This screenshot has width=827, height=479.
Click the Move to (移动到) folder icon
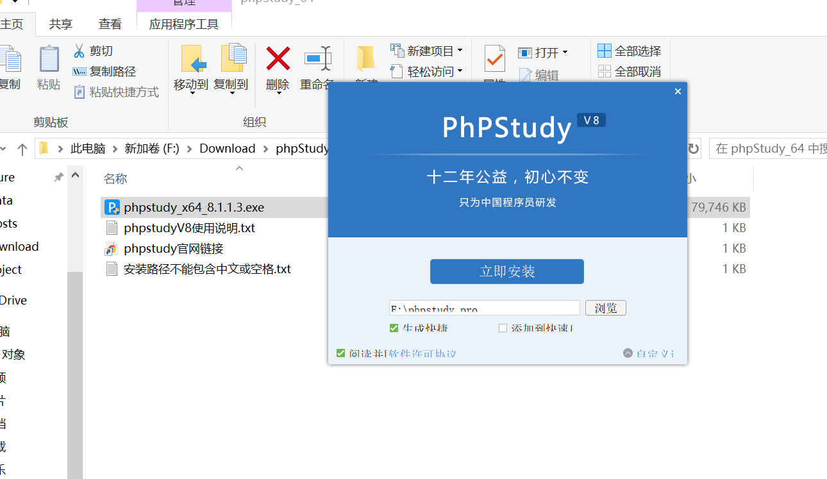(192, 59)
